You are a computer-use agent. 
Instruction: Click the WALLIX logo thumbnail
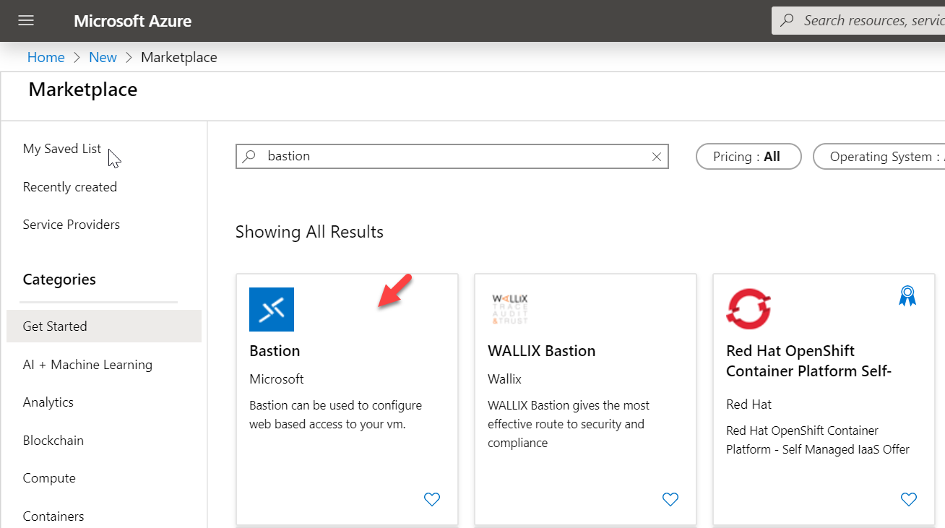click(x=510, y=309)
